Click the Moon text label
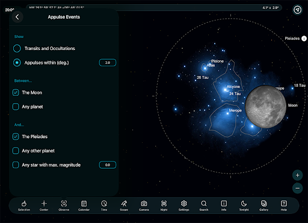 tap(293, 105)
